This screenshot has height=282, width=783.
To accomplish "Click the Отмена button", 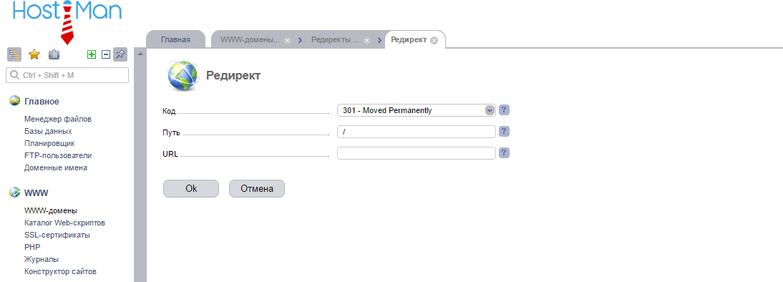I will click(257, 189).
